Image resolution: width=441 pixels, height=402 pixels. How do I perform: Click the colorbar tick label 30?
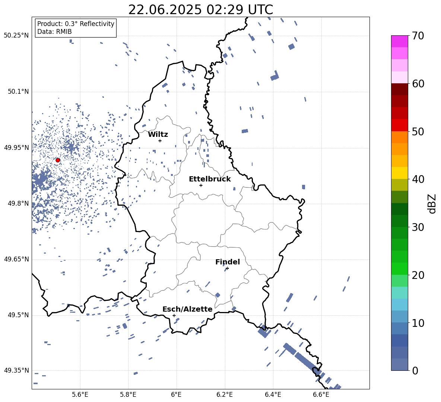pyautogui.click(x=418, y=227)
